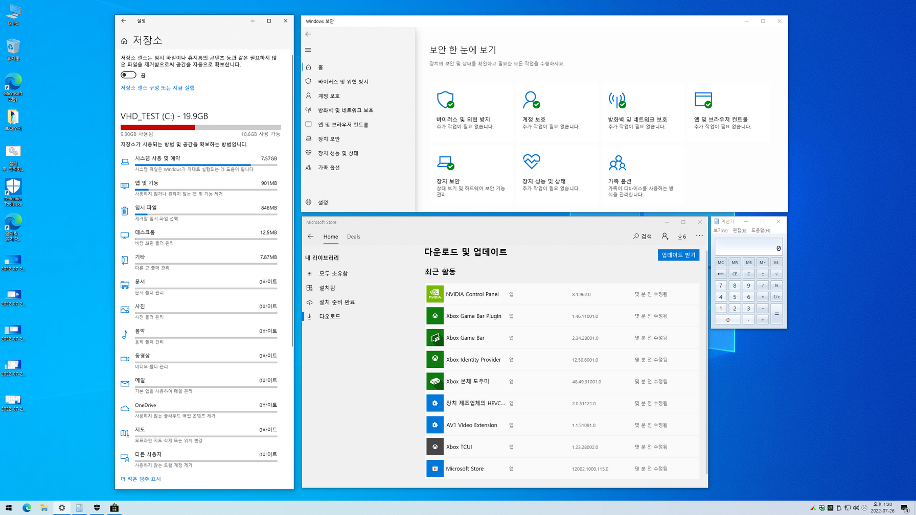Click the Microsoft Store window scrollbar

pos(707,363)
